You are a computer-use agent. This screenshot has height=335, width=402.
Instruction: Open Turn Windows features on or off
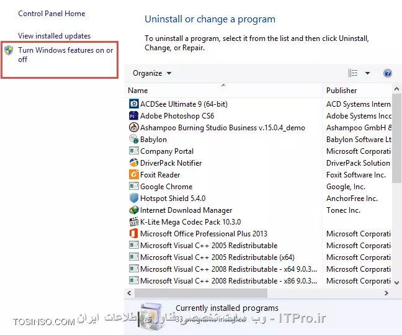(x=65, y=55)
